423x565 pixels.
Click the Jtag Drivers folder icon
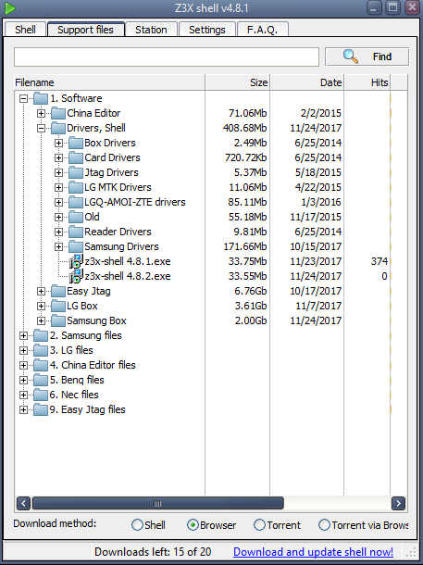(75, 172)
